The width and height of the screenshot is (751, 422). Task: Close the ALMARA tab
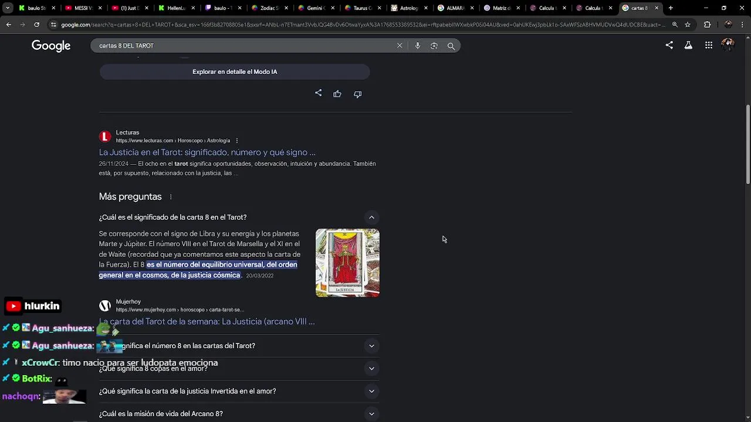(x=471, y=8)
